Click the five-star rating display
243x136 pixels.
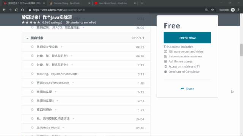click(31, 23)
